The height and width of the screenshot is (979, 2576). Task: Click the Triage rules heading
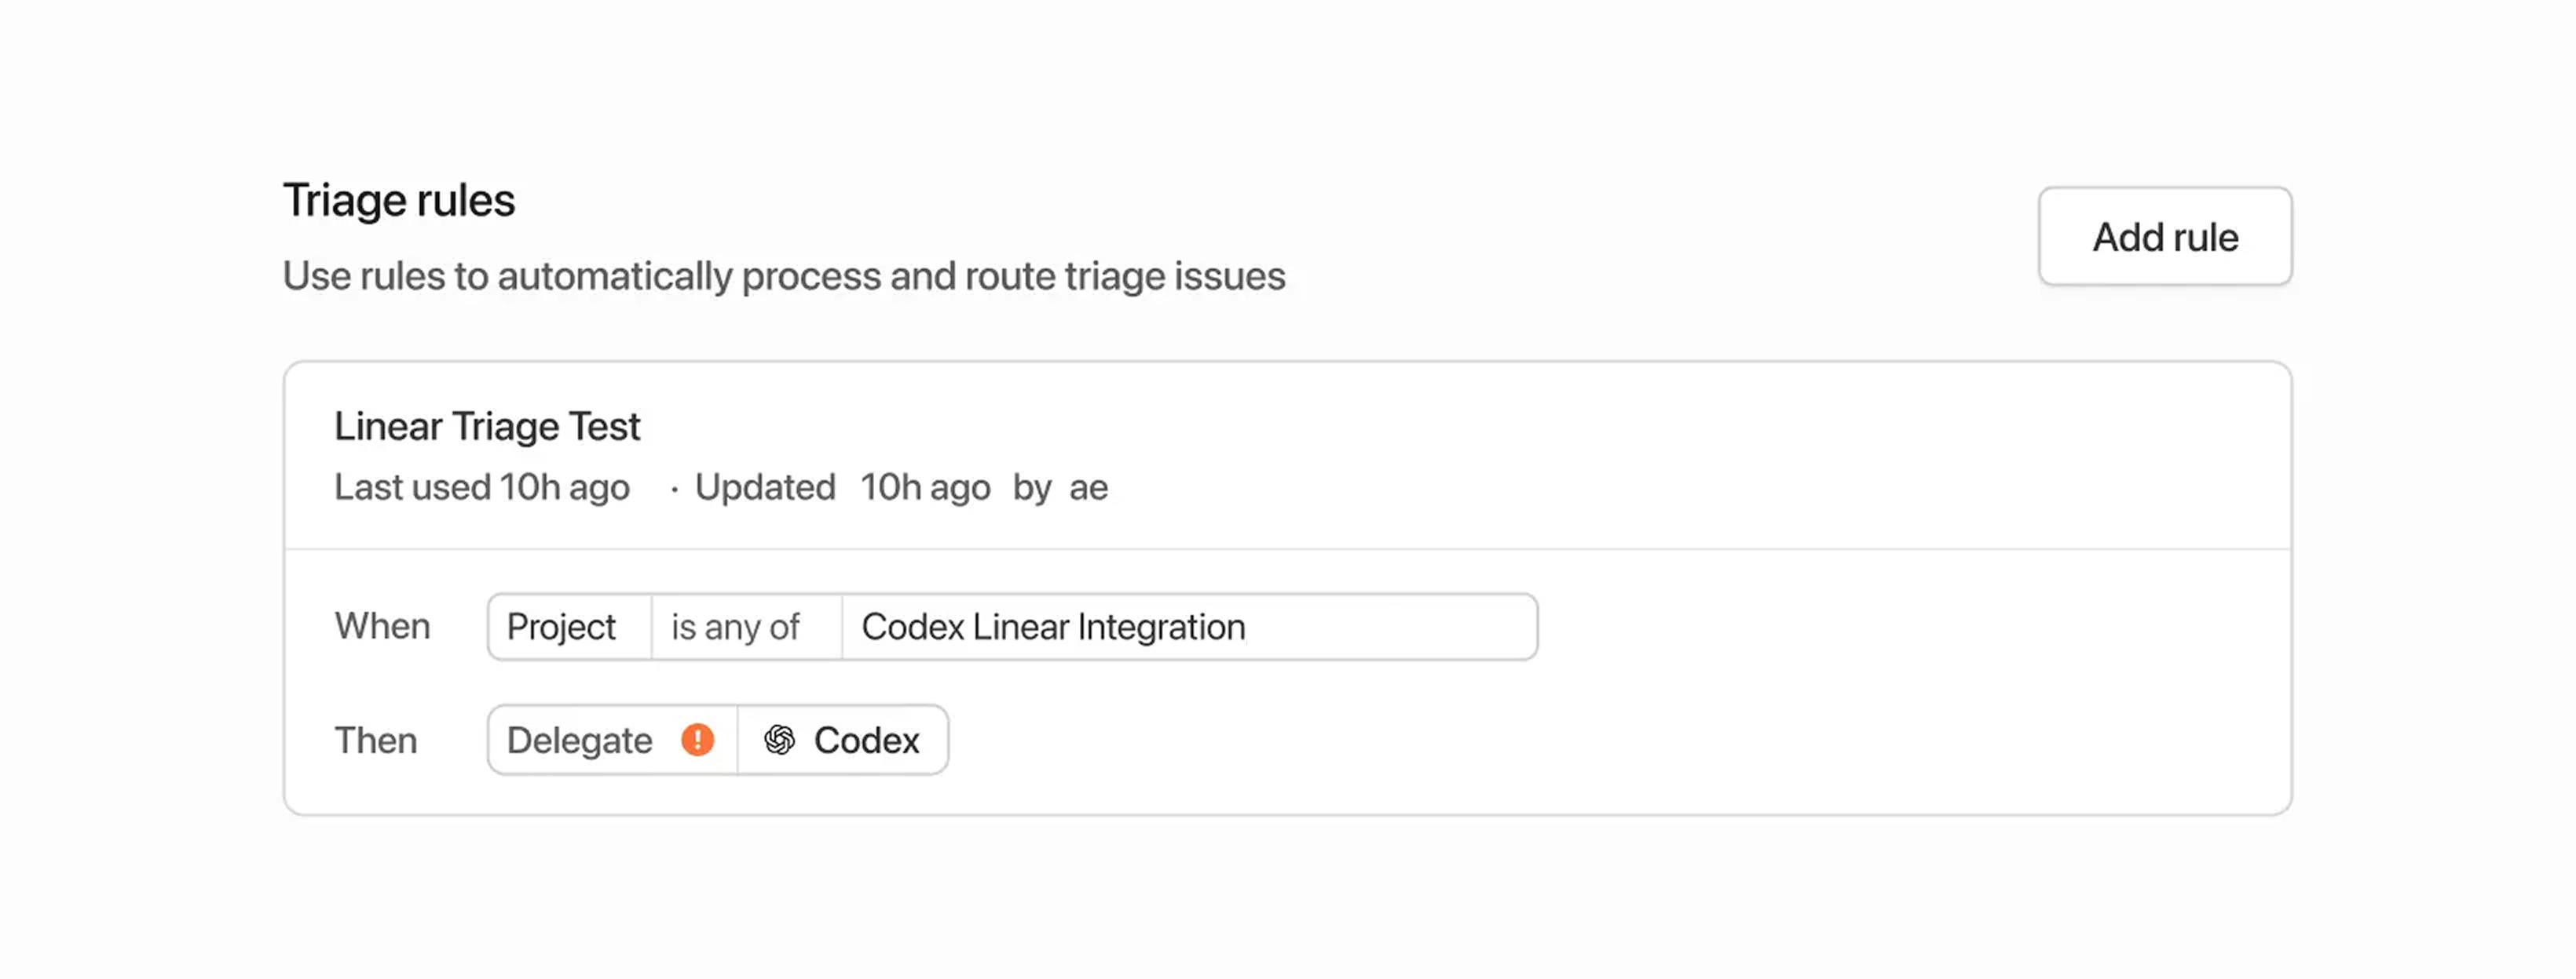[x=398, y=200]
